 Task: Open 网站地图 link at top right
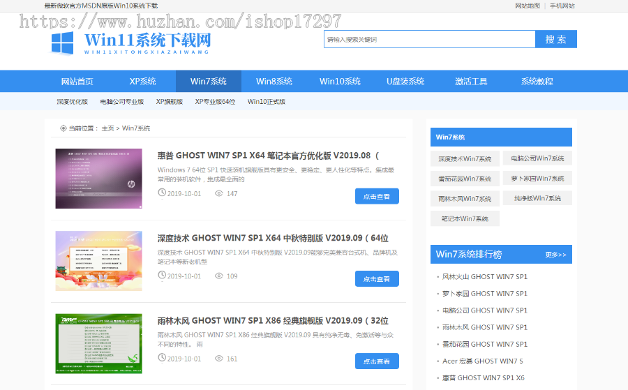pos(528,6)
